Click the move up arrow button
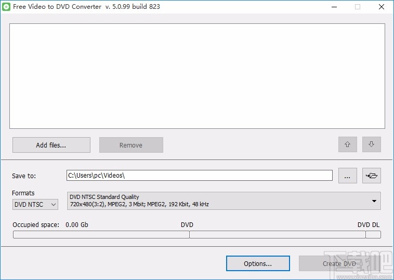The image size is (394, 280). (x=348, y=144)
